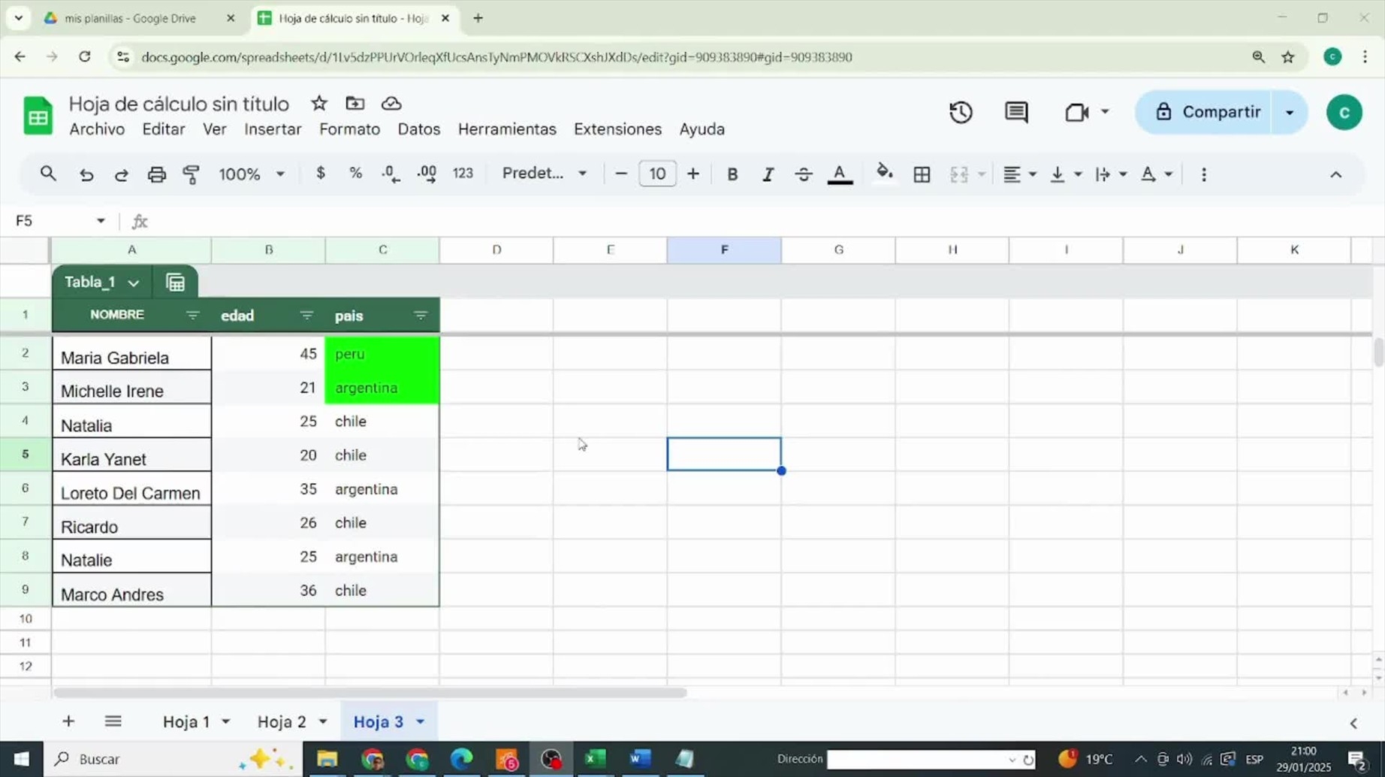Increase font size with plus button
1385x777 pixels.
coord(692,174)
